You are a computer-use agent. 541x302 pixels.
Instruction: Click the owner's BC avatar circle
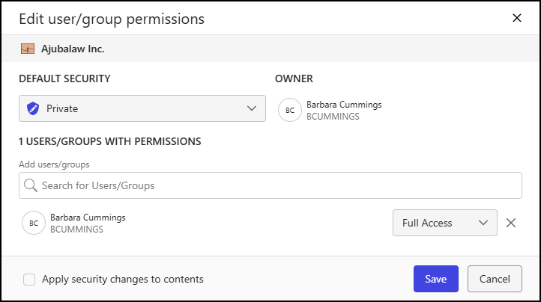pos(289,110)
